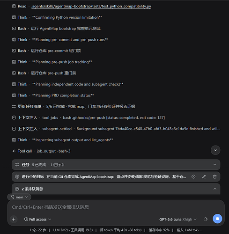
Task: Expand the Tool call job_output bash-3 entry
Action: [x=41, y=151]
